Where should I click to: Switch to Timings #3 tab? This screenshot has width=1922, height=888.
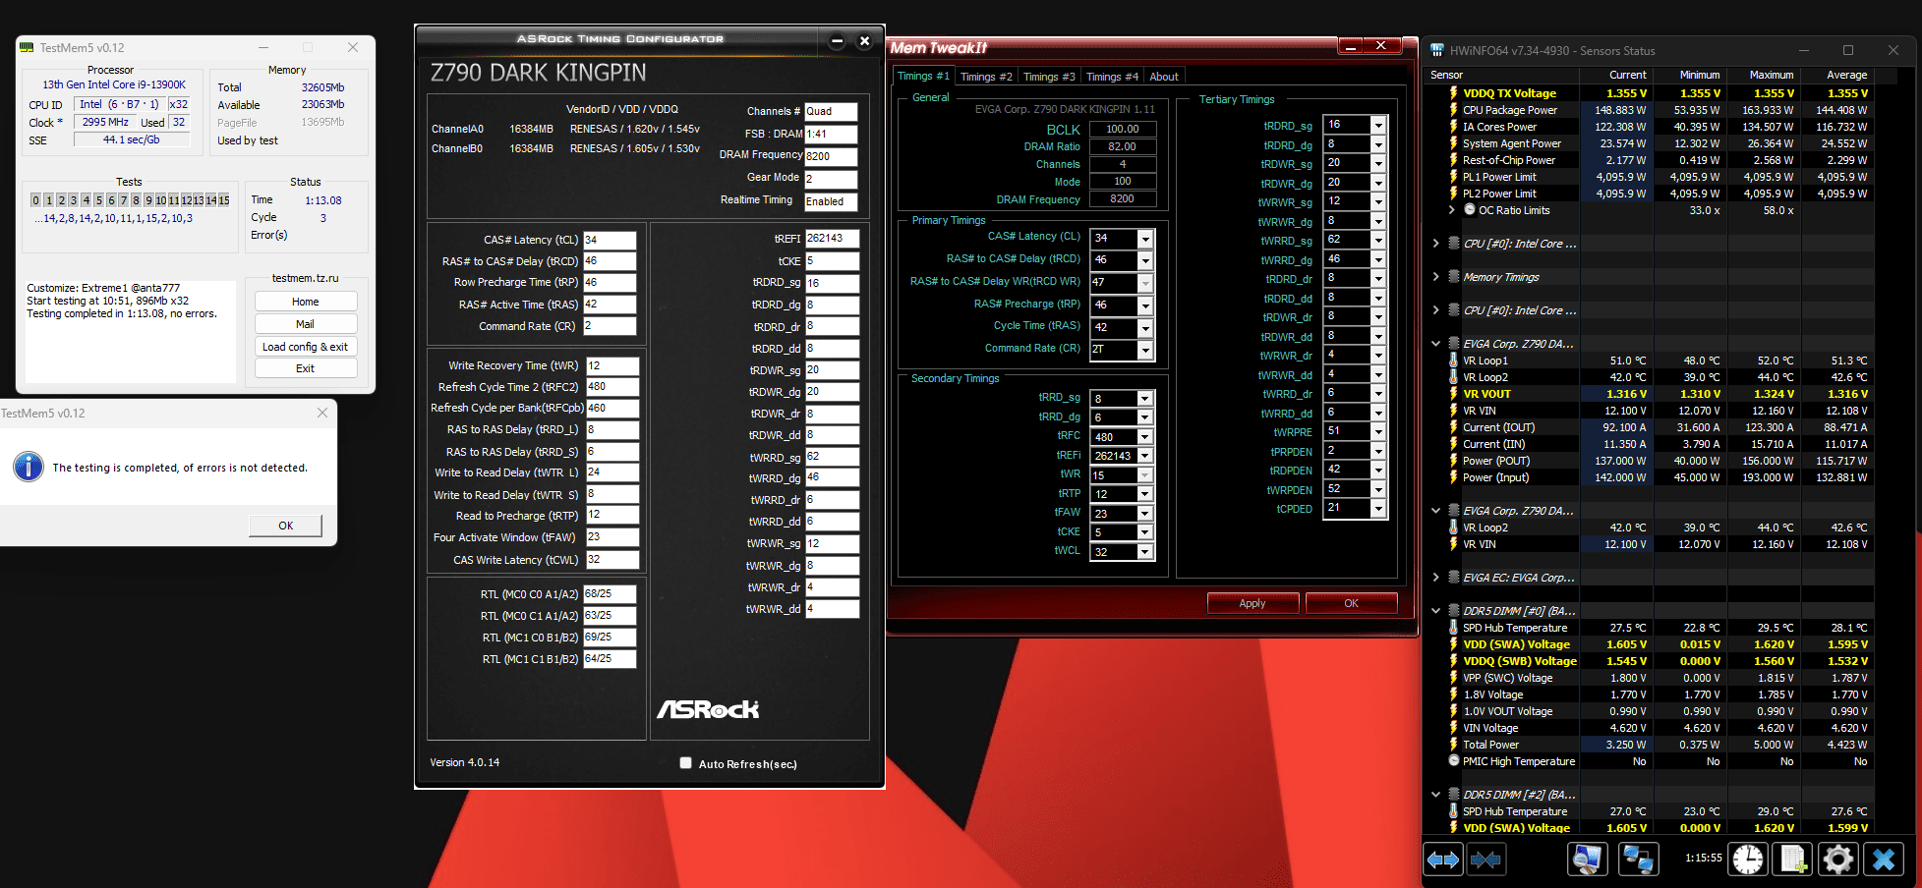[x=1049, y=77]
